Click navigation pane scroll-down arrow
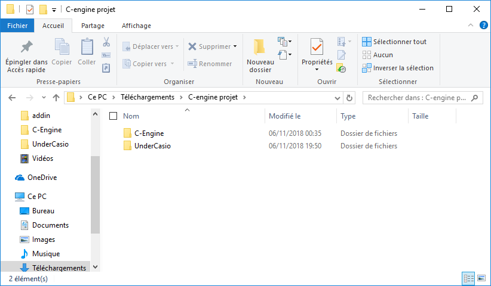Screen dimensions: 491x286 coord(95,267)
